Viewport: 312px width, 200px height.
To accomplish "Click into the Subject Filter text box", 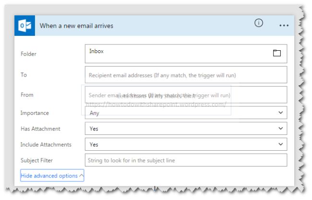I will click(x=186, y=160).
